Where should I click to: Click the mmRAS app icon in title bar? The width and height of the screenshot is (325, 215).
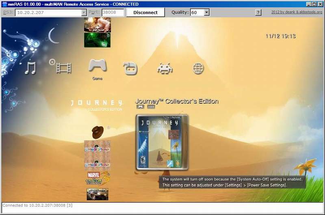click(x=4, y=4)
